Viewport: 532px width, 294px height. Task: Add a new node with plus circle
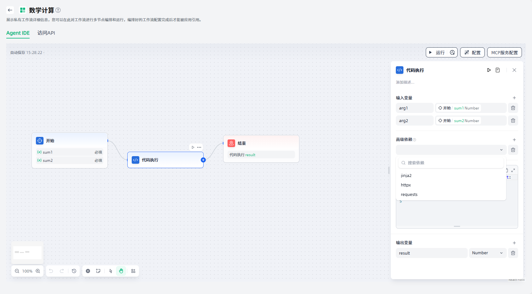click(x=88, y=271)
